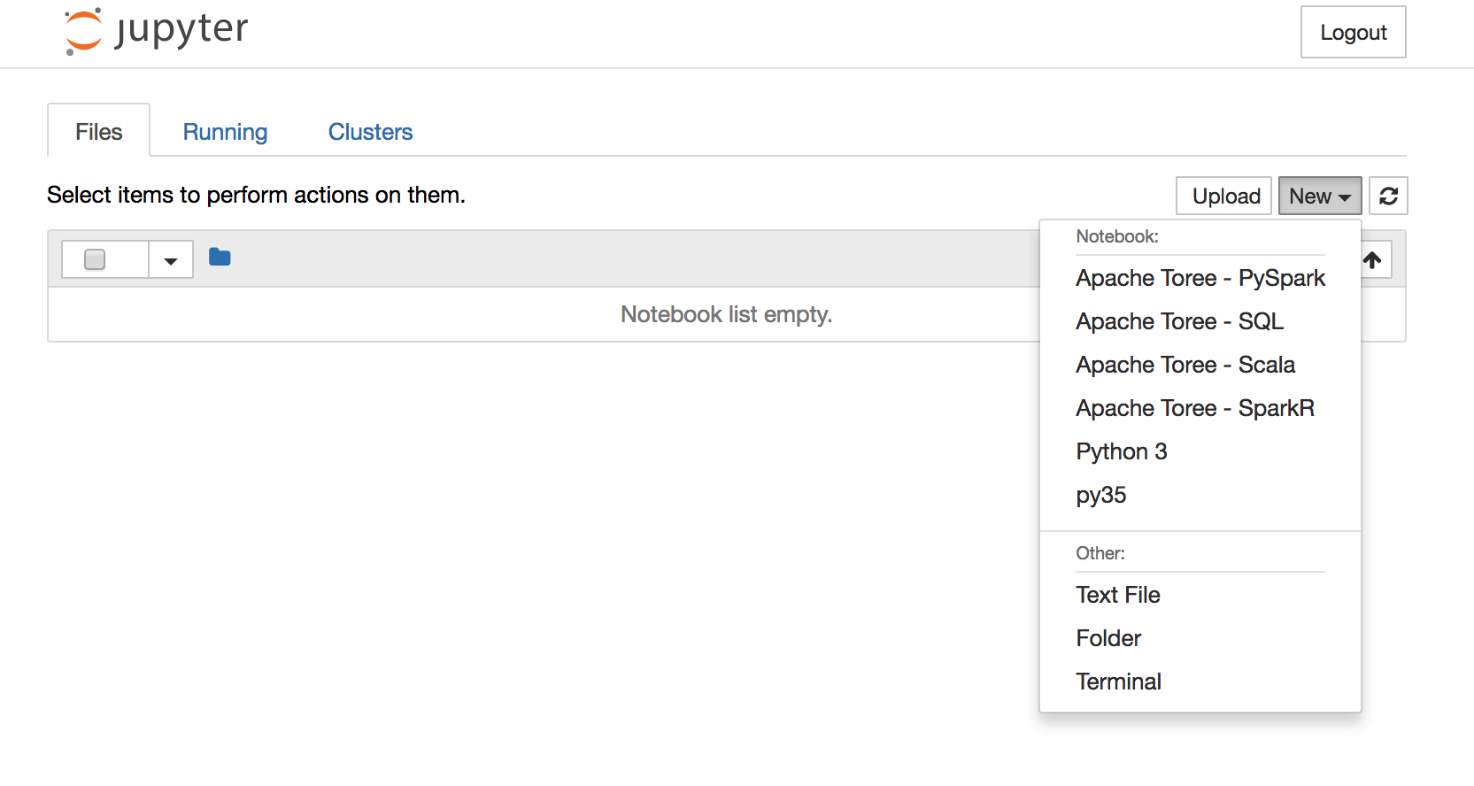This screenshot has width=1474, height=786.
Task: Click the 'Other:' menu section header
Action: (x=1100, y=553)
